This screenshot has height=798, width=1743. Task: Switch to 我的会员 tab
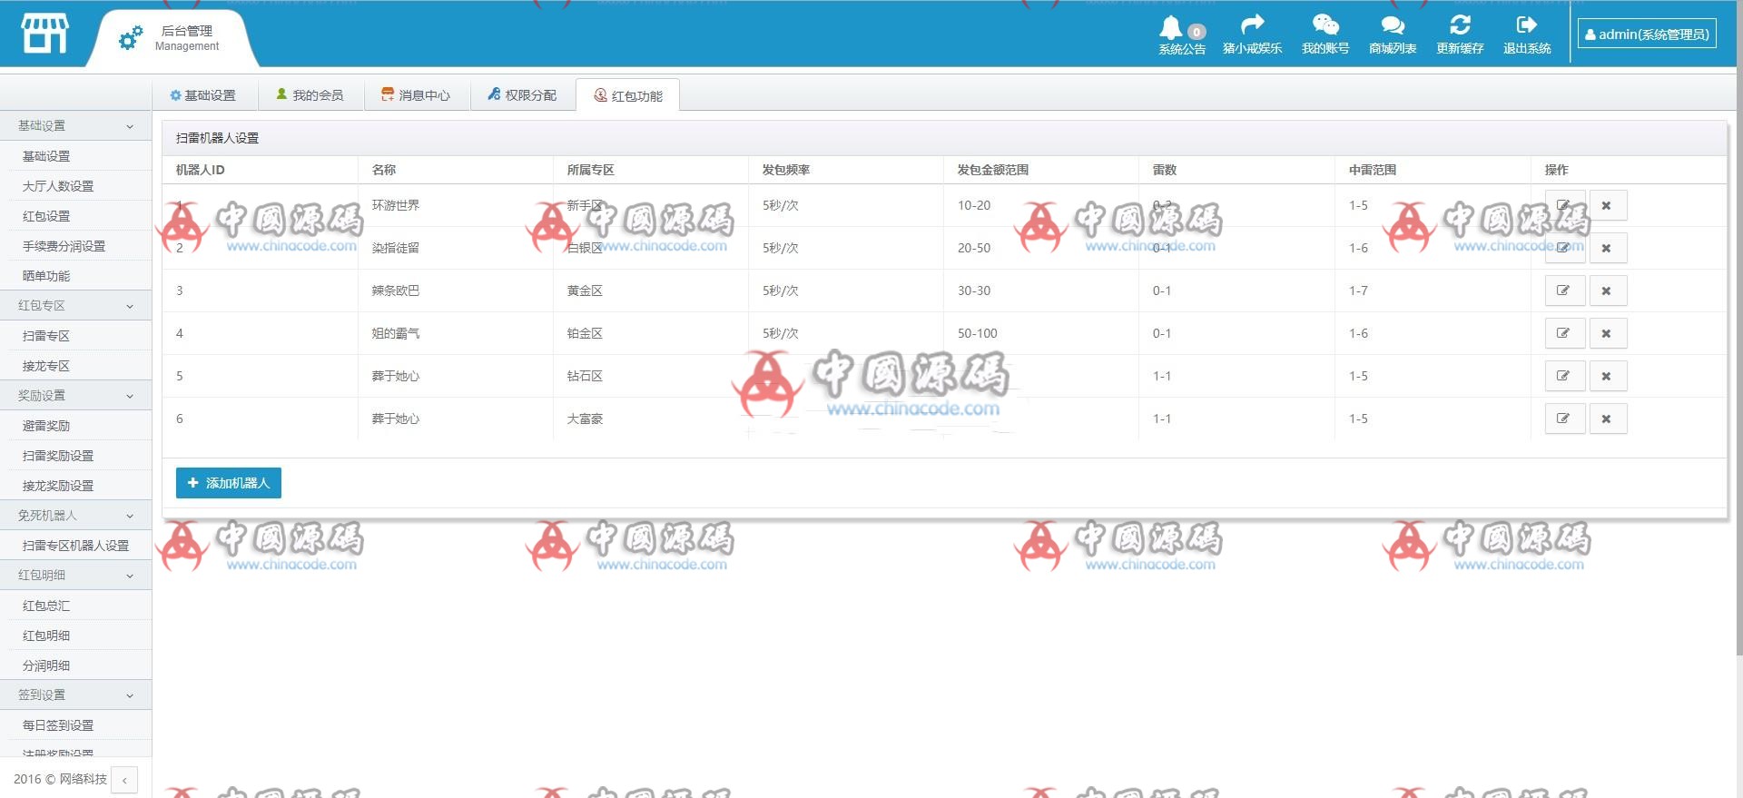tap(310, 95)
